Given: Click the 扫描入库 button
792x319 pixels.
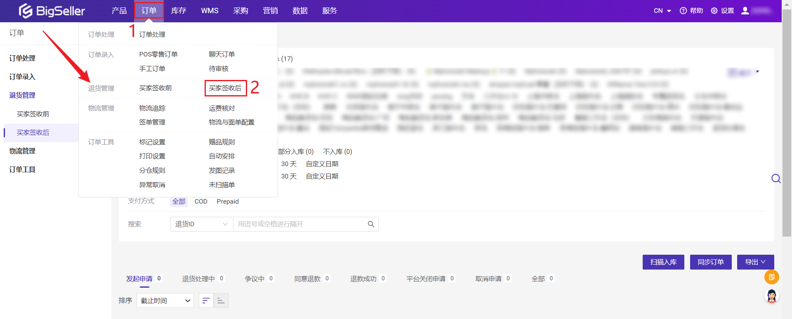Looking at the screenshot, I should (x=663, y=262).
